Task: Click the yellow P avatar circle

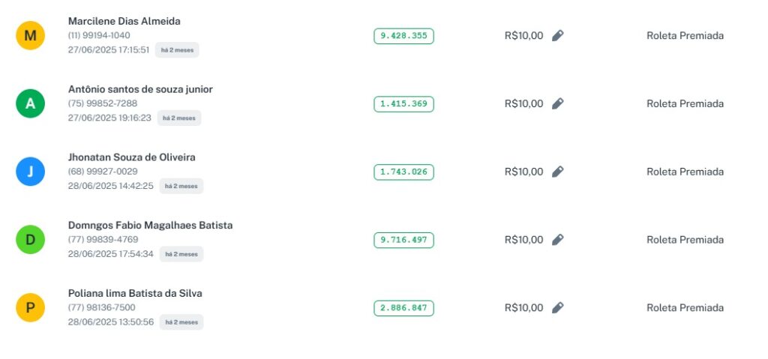Action: pyautogui.click(x=30, y=307)
